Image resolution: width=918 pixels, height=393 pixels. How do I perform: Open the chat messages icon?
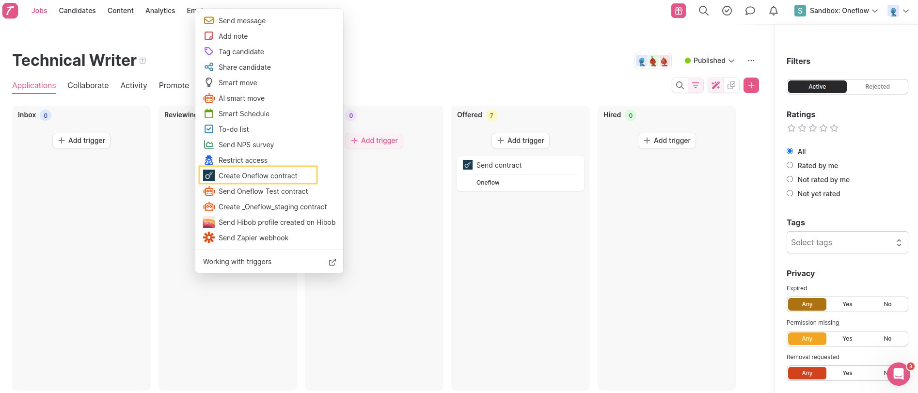click(x=750, y=11)
